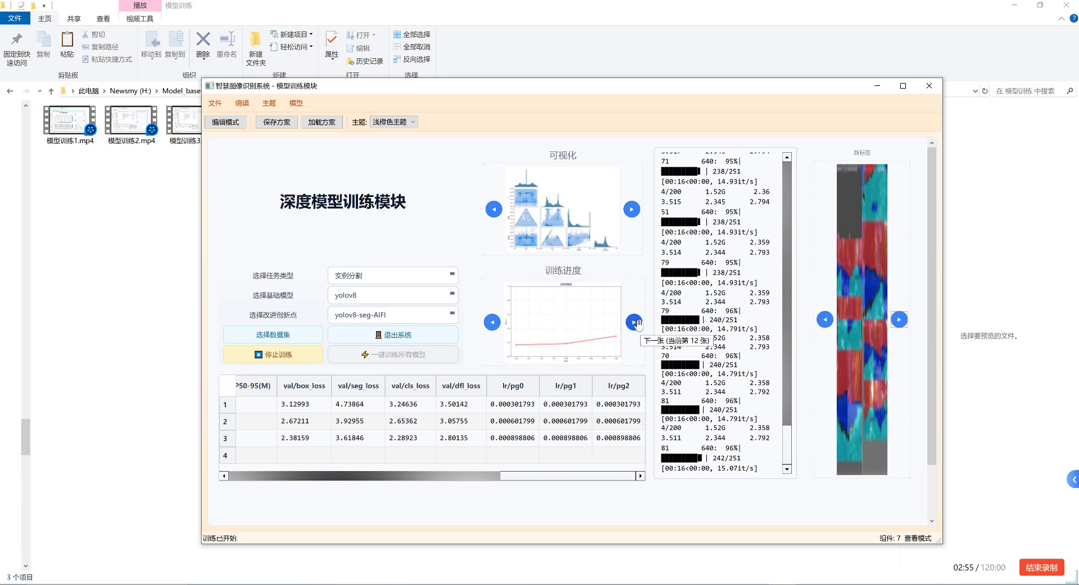Show previous image in 可视化 panel
Viewport: 1079px width, 585px height.
tap(493, 209)
